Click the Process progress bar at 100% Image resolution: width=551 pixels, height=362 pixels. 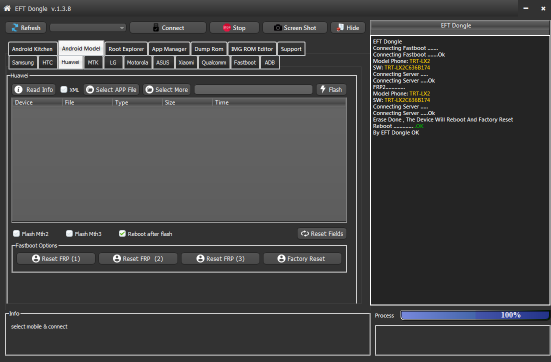pos(474,315)
